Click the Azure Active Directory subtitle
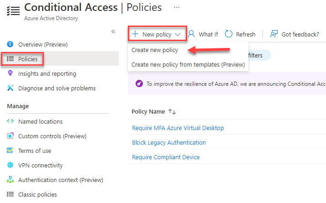Image resolution: width=326 pixels, height=203 pixels. (x=51, y=18)
